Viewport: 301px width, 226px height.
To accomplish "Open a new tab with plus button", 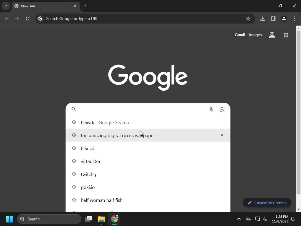I will point(86,6).
